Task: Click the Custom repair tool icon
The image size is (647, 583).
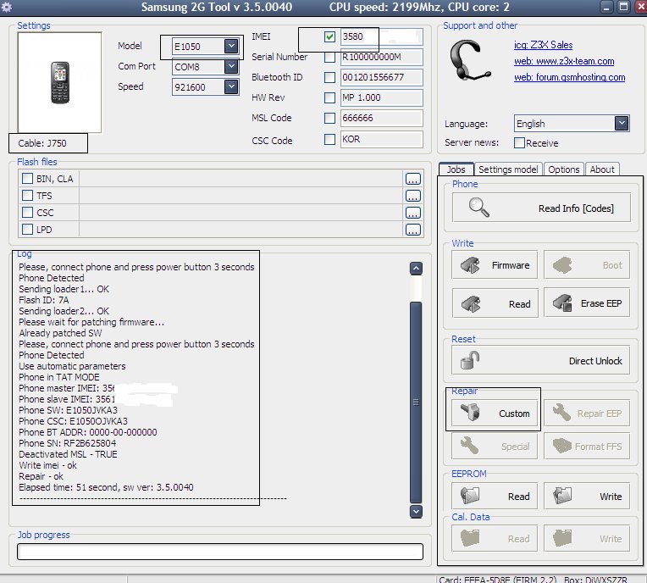Action: click(470, 412)
